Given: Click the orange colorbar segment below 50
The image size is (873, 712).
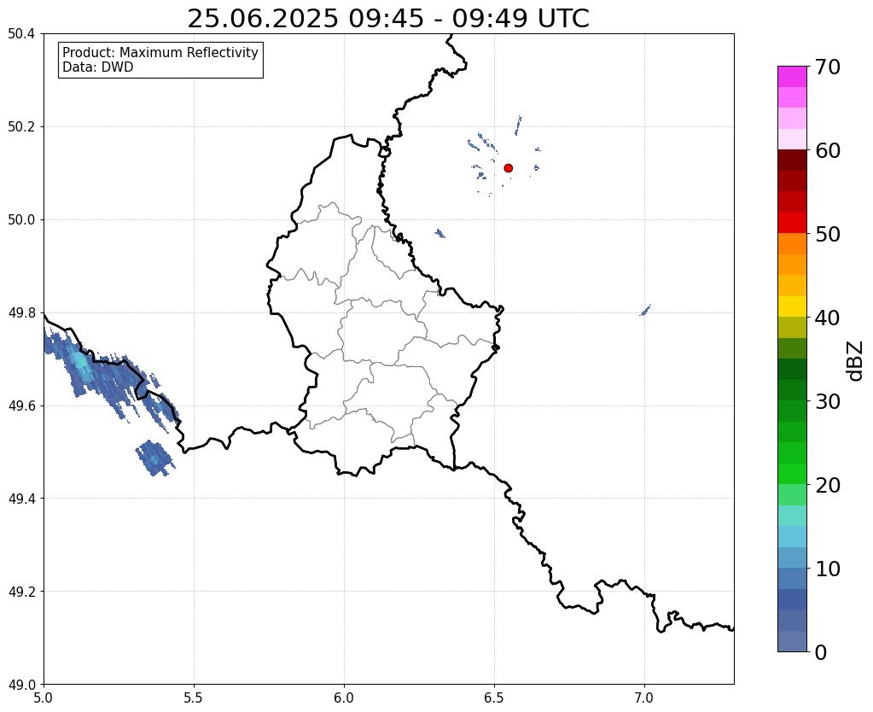Looking at the screenshot, I should 792,244.
